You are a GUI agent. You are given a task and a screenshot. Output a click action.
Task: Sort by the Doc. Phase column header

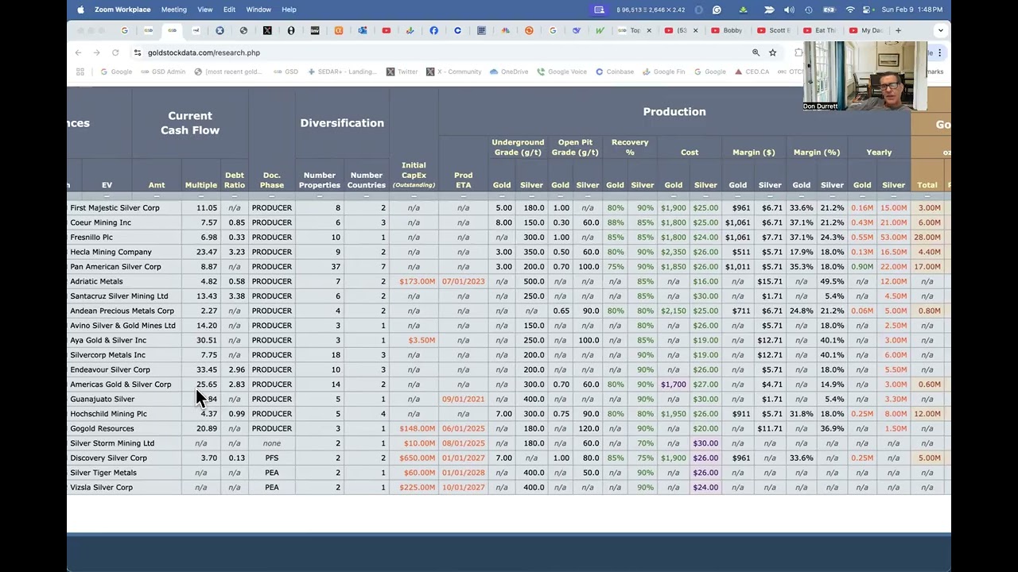pyautogui.click(x=272, y=180)
